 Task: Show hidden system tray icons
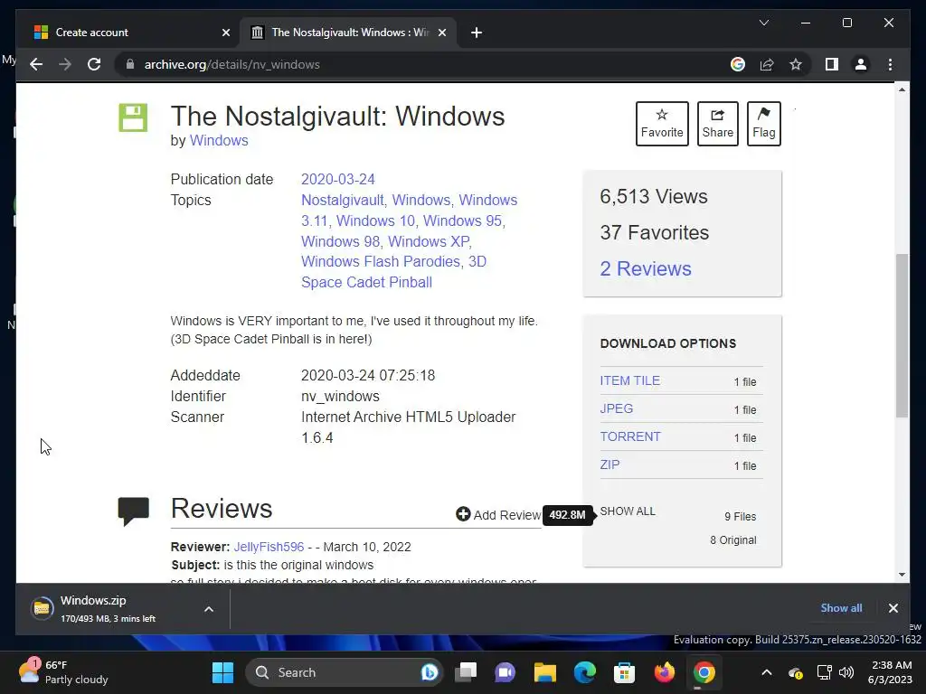tap(766, 672)
